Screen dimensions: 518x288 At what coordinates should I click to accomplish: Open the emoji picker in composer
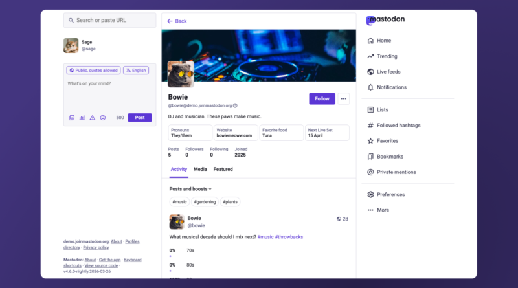pos(103,118)
